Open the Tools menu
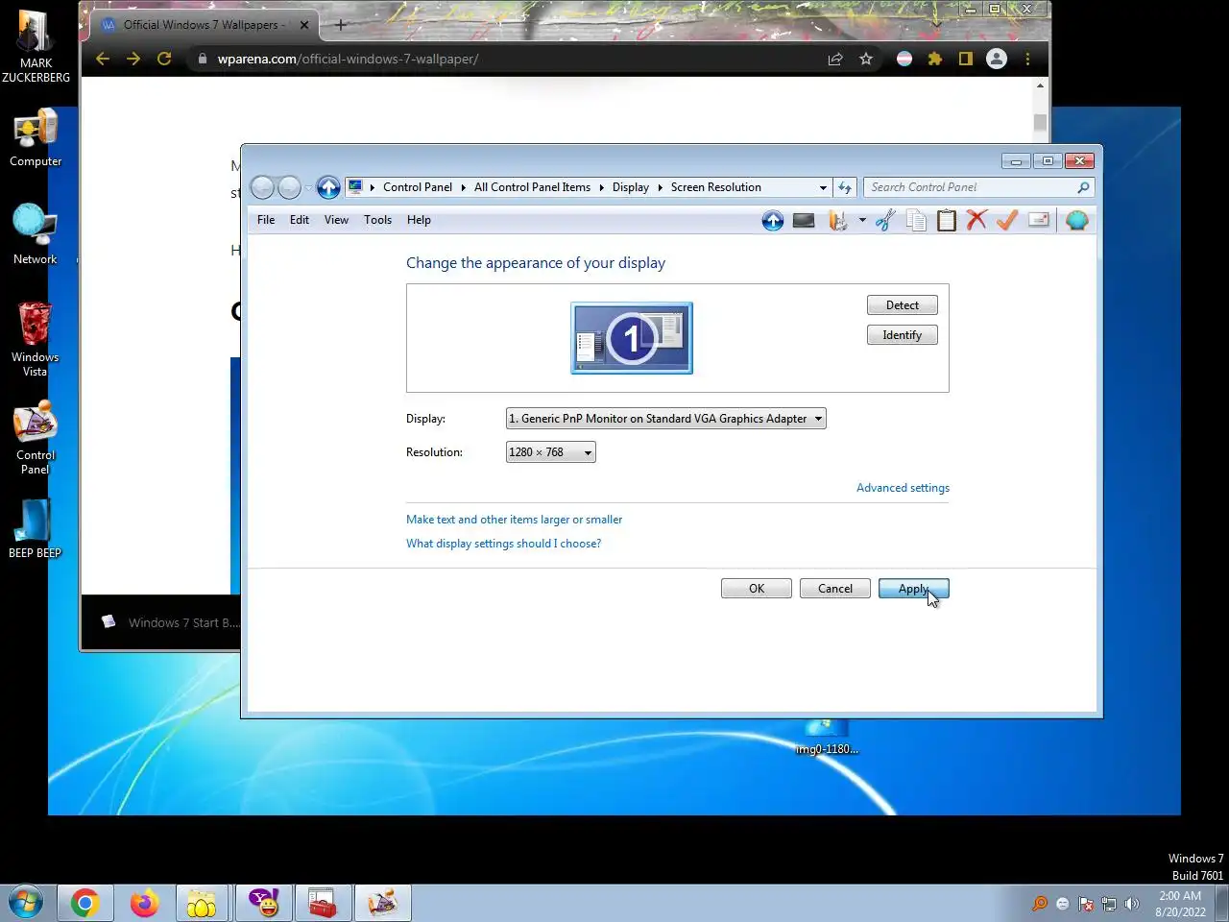The width and height of the screenshot is (1229, 922). pos(377,220)
